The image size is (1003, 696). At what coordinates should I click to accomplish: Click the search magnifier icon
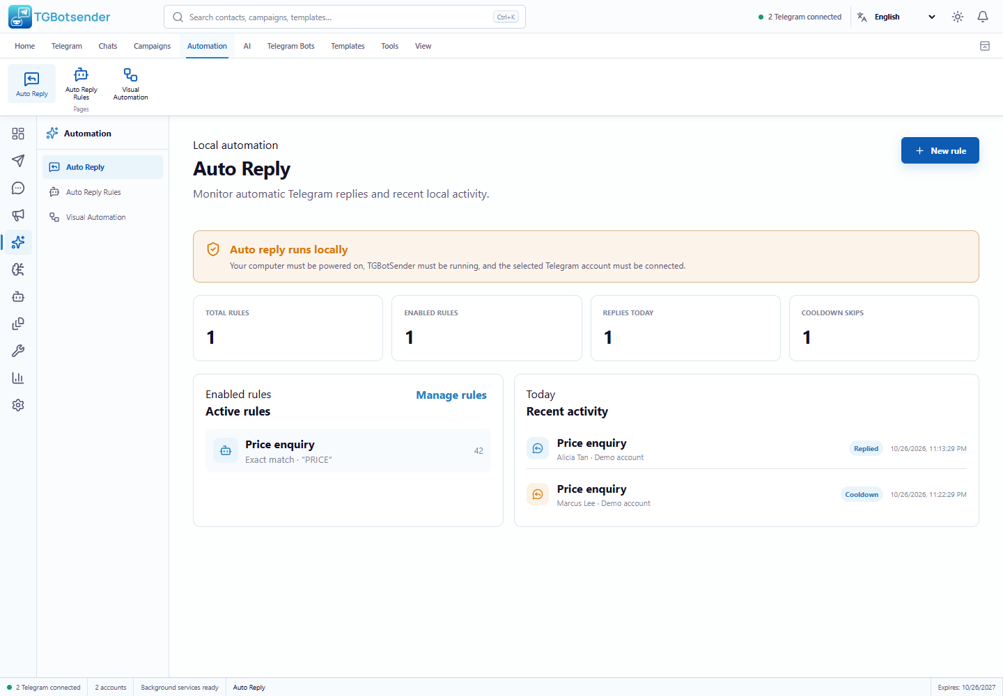[x=178, y=17]
